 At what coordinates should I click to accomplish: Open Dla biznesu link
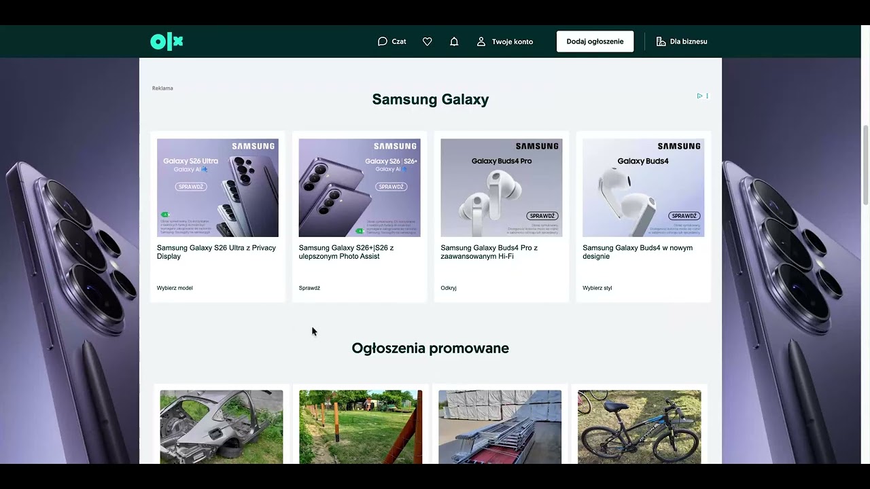[x=682, y=41]
